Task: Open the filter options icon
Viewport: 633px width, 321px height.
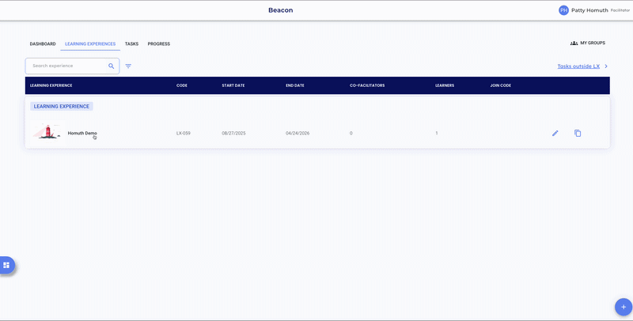Action: point(128,66)
